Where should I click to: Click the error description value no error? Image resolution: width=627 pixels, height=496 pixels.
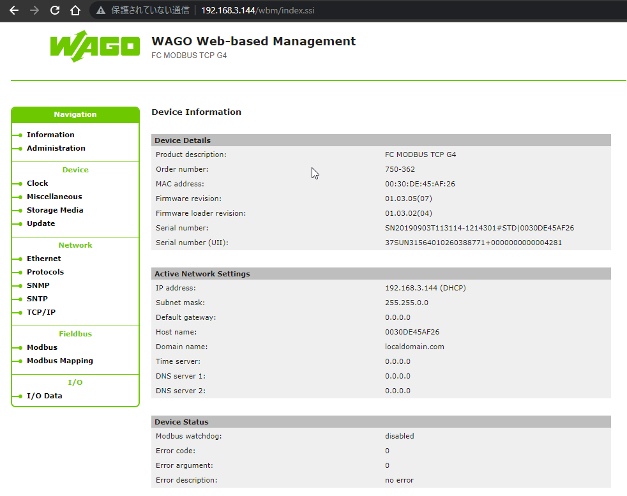coord(400,480)
